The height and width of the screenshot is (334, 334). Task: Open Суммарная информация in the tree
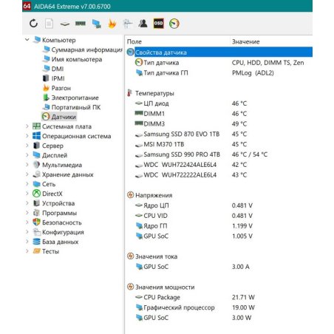[86, 50]
